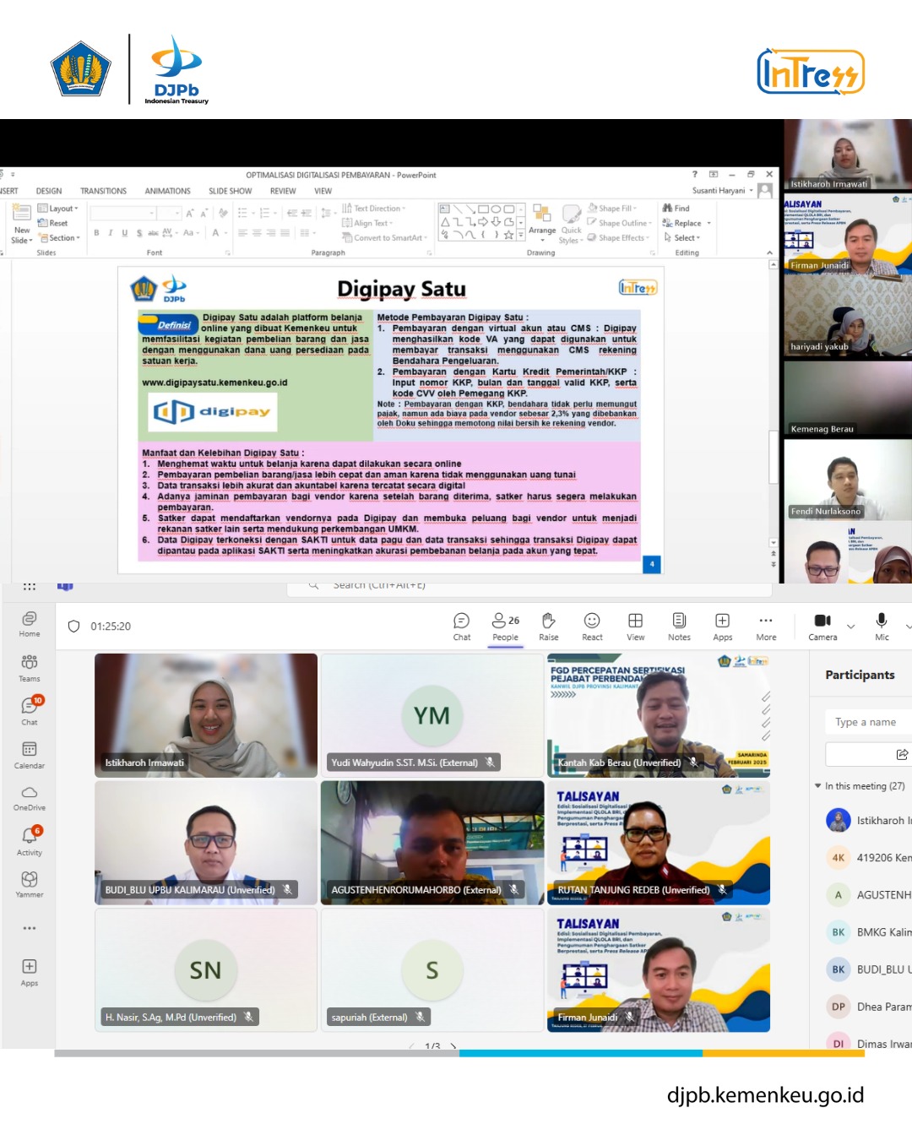
Task: Show more apps ellipsis in sidebar
Action: pyautogui.click(x=30, y=928)
